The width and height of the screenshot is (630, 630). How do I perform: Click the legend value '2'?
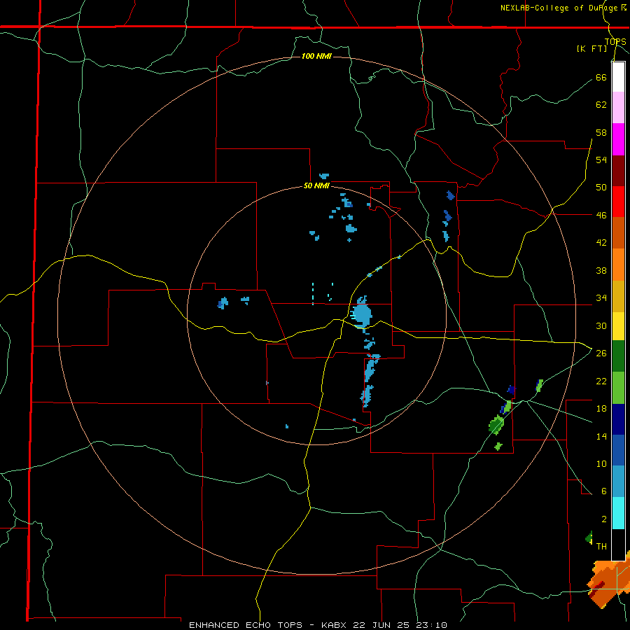[x=604, y=519]
